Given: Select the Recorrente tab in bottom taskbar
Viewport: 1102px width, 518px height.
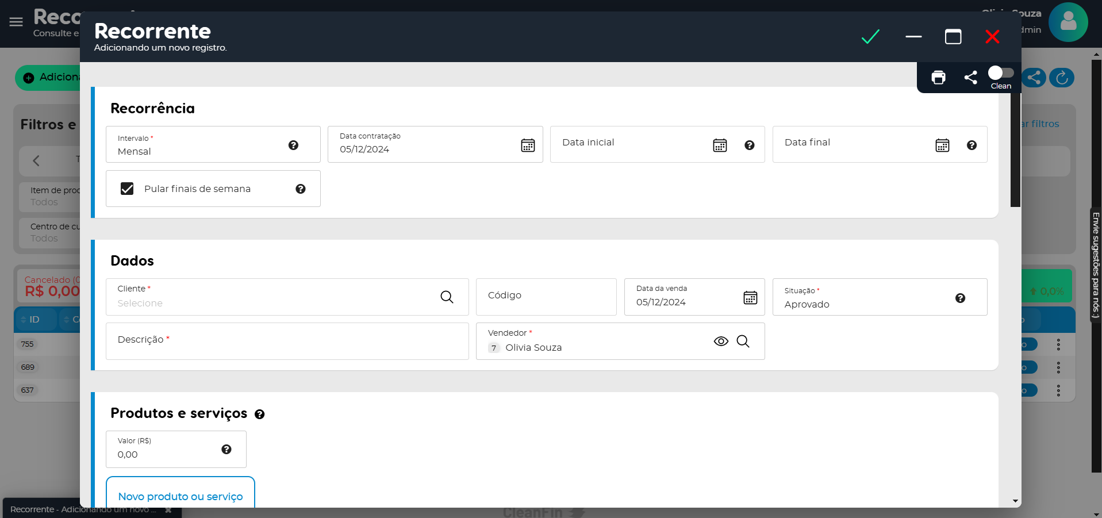Looking at the screenshot, I should coord(83,509).
